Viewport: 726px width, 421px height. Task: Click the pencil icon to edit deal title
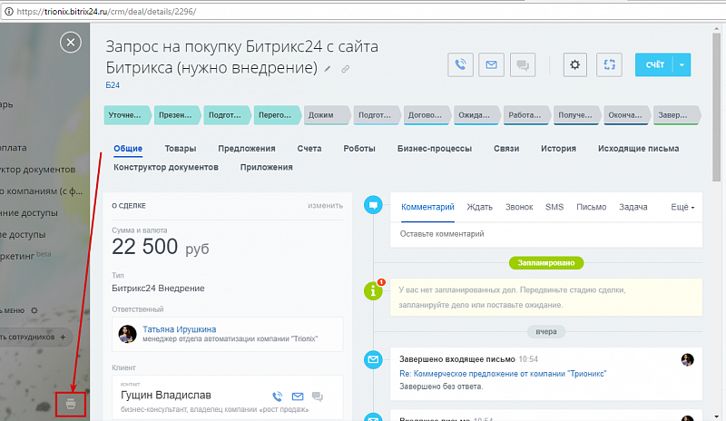coord(328,69)
